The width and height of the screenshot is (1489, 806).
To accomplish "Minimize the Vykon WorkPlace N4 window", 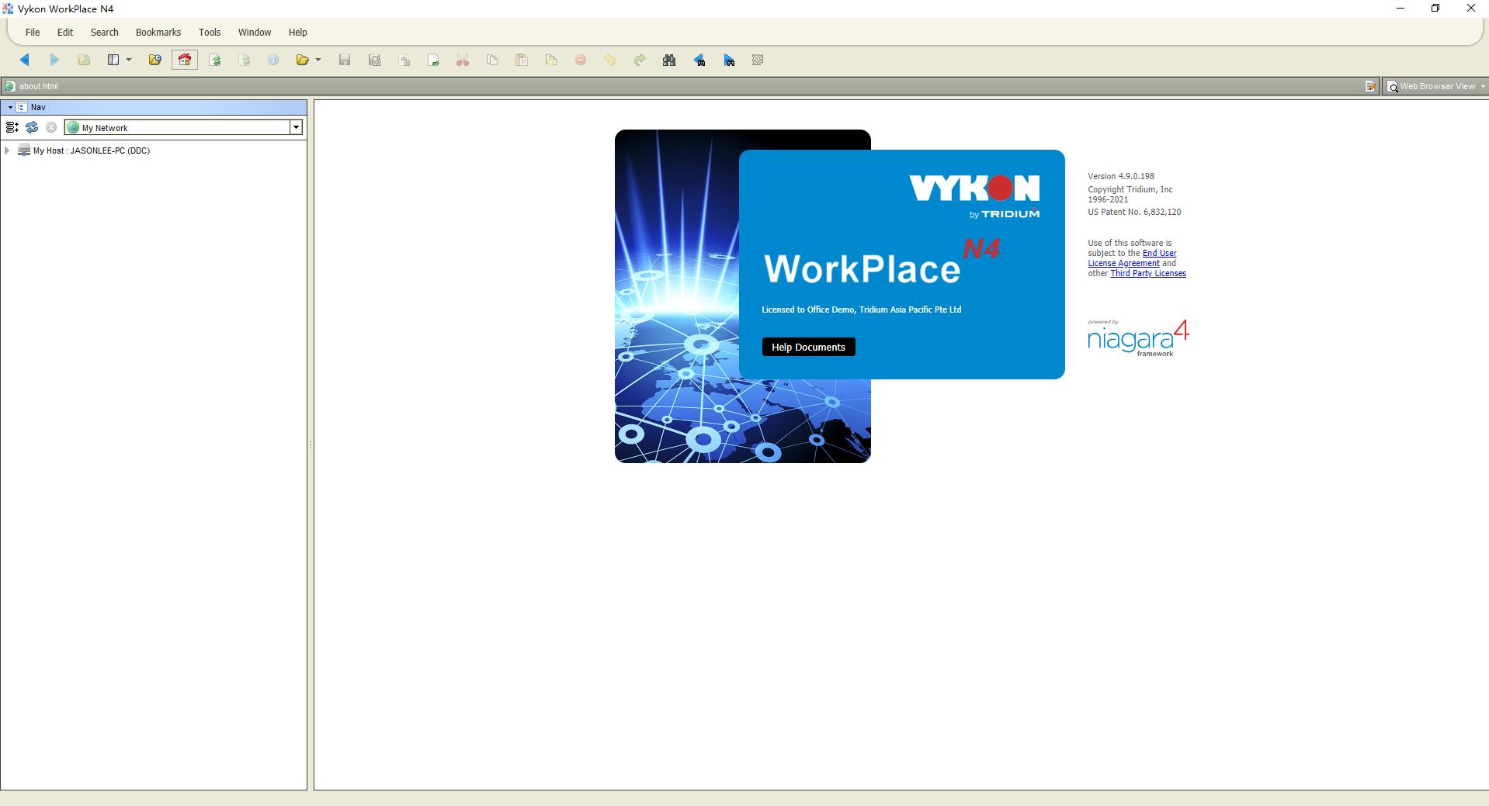I will (1400, 9).
